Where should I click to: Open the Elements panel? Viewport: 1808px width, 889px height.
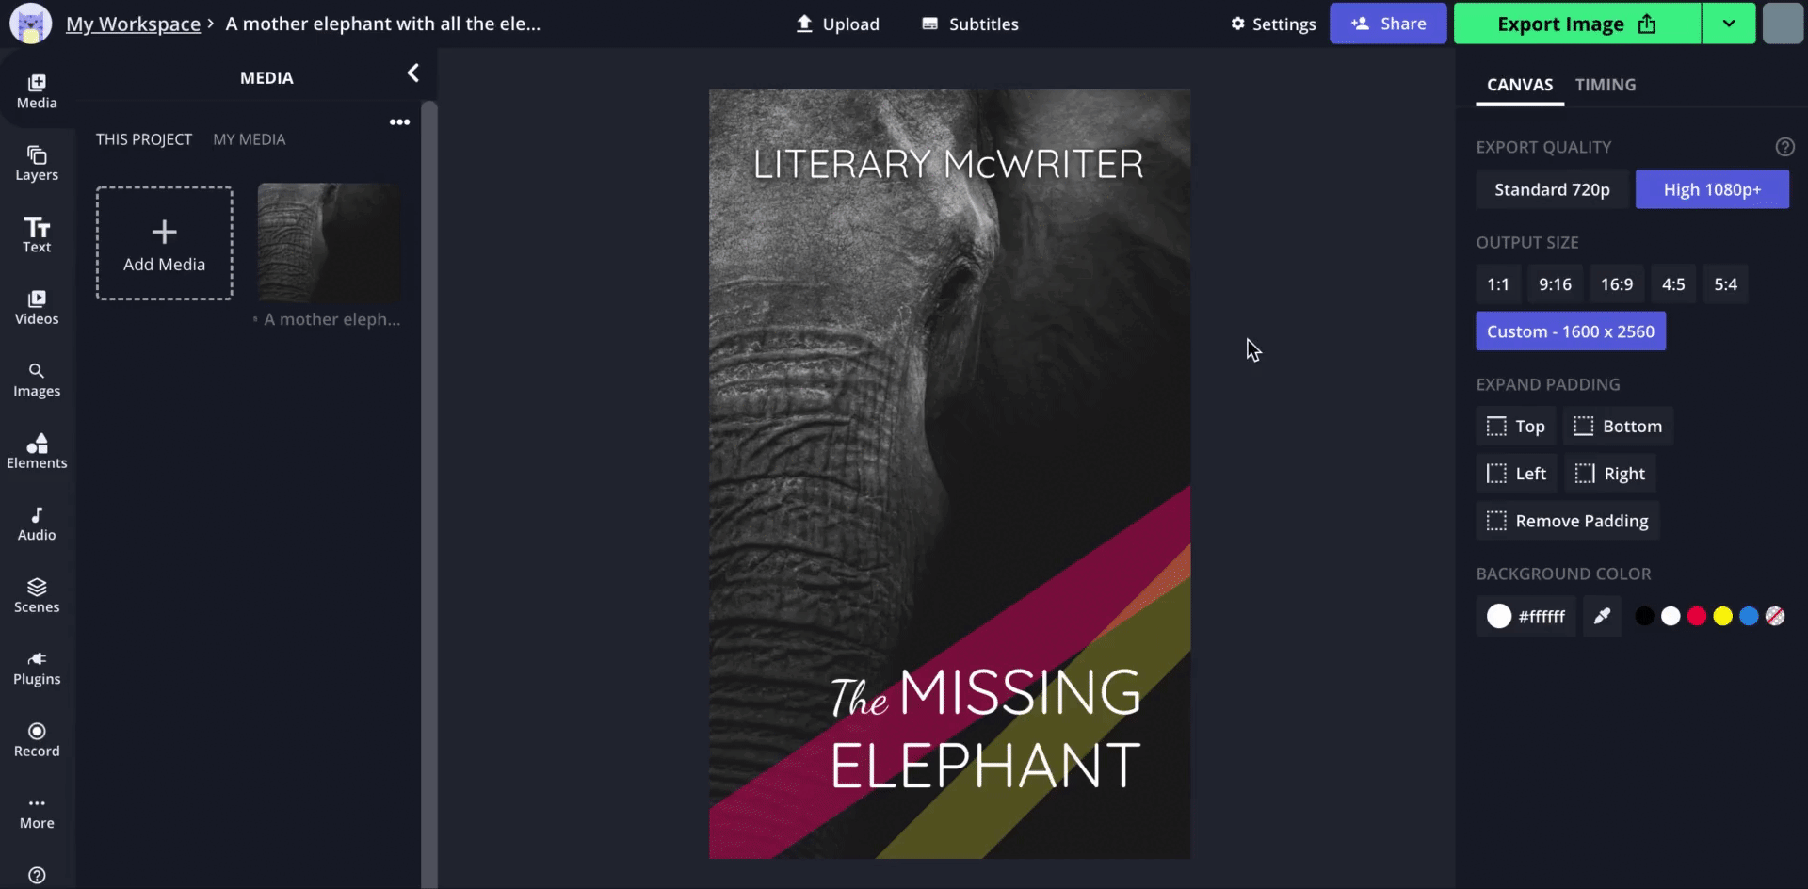click(x=37, y=451)
